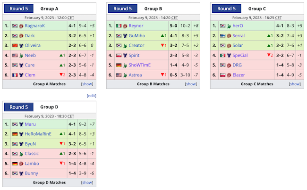The image size is (307, 190).
Task: Expand the Group C Matches section
Action: click(295, 84)
